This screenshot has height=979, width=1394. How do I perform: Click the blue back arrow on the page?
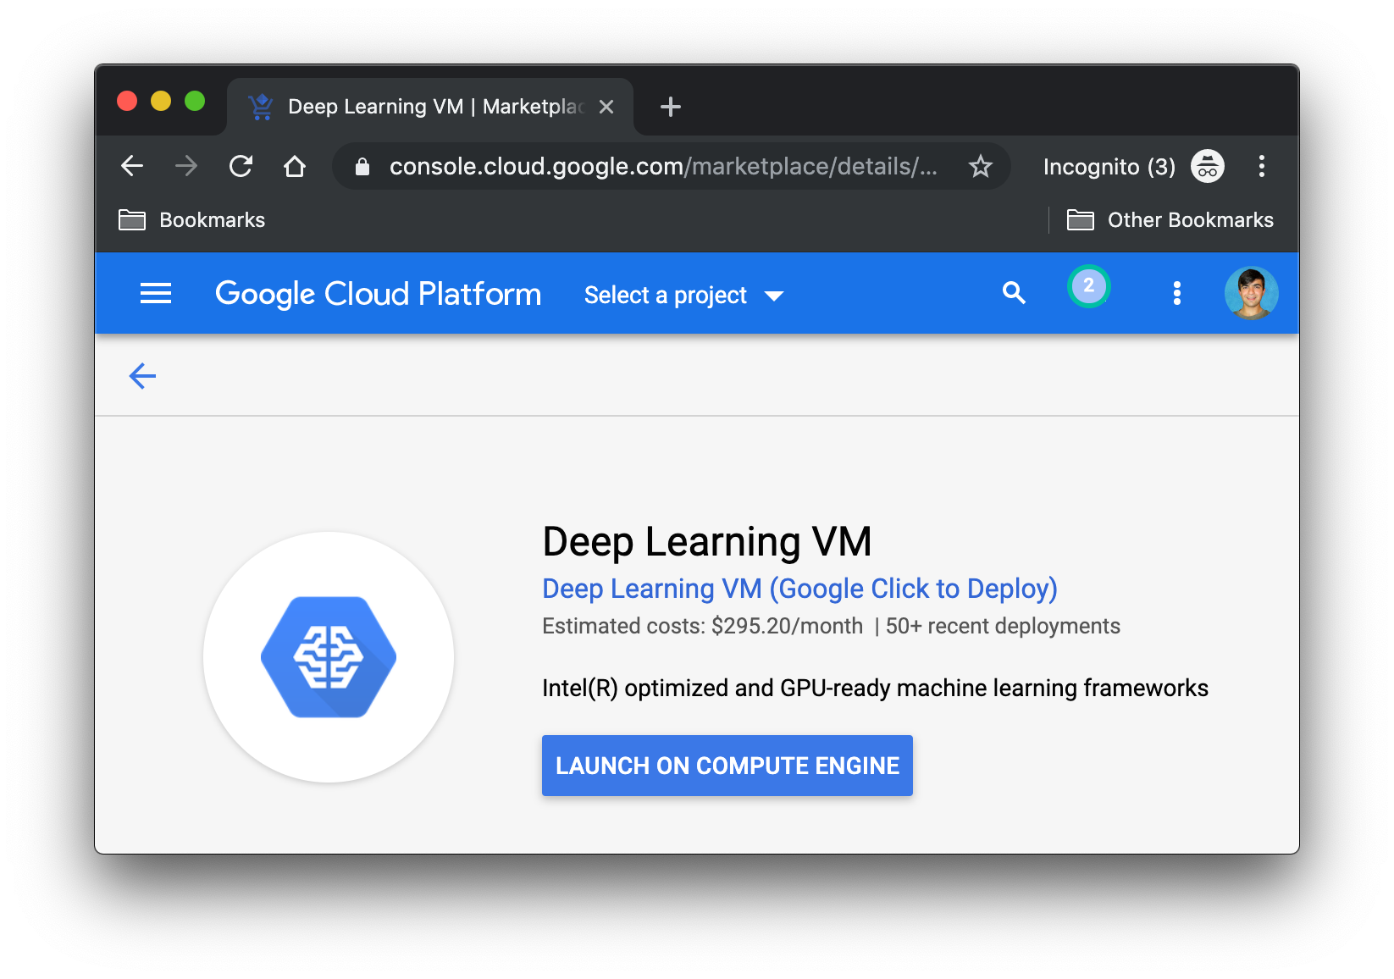(x=142, y=376)
